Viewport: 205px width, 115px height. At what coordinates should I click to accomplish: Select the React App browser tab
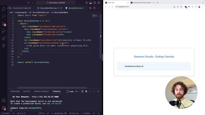pos(117,3)
